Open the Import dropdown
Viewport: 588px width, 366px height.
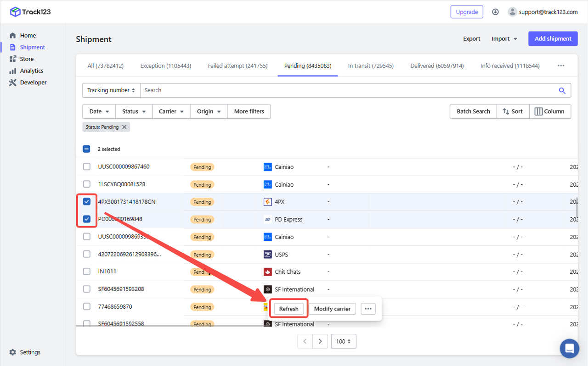(504, 39)
